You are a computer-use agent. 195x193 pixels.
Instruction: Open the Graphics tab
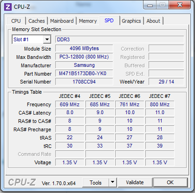tap(131, 21)
